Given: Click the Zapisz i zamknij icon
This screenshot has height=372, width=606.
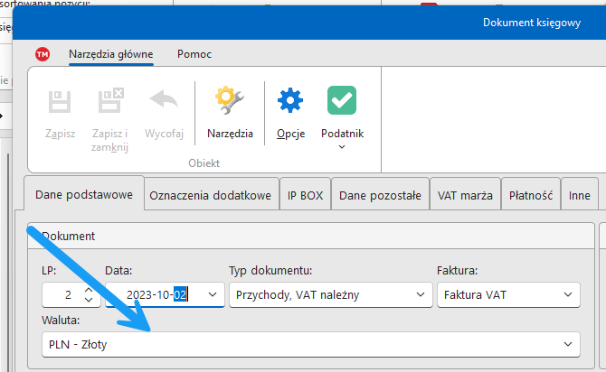Looking at the screenshot, I should click(110, 100).
